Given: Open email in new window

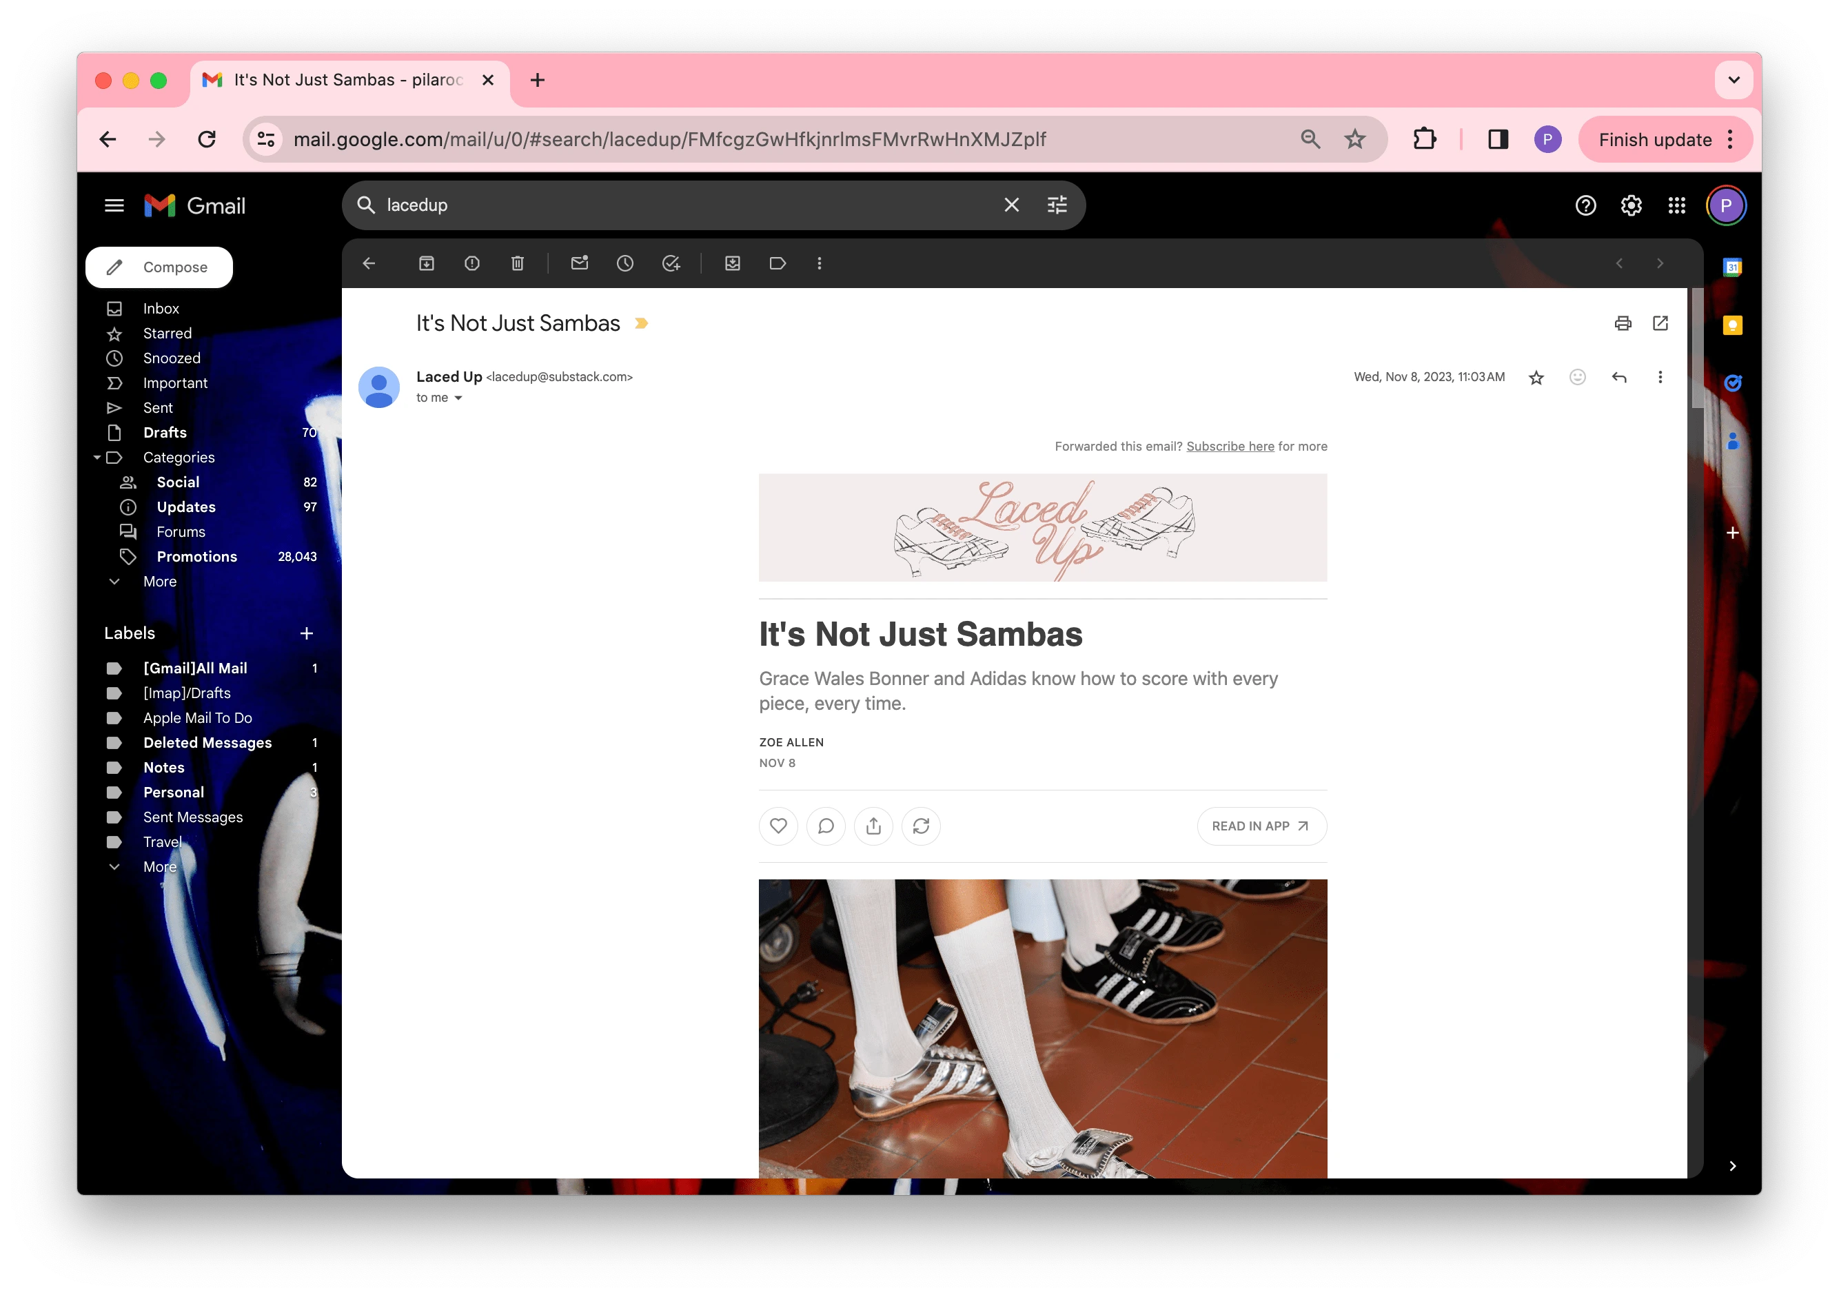Looking at the screenshot, I should pos(1660,323).
